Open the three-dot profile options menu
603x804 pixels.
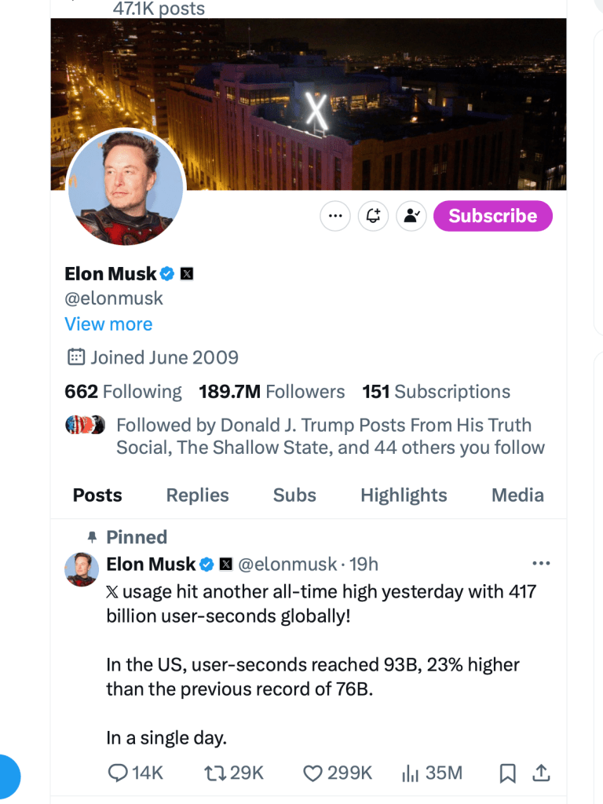click(335, 216)
